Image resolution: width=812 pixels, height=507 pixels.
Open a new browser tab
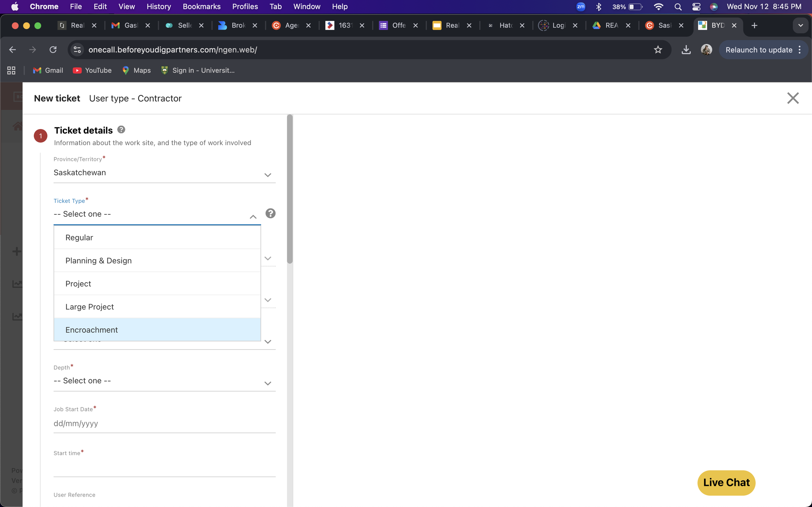tap(754, 26)
